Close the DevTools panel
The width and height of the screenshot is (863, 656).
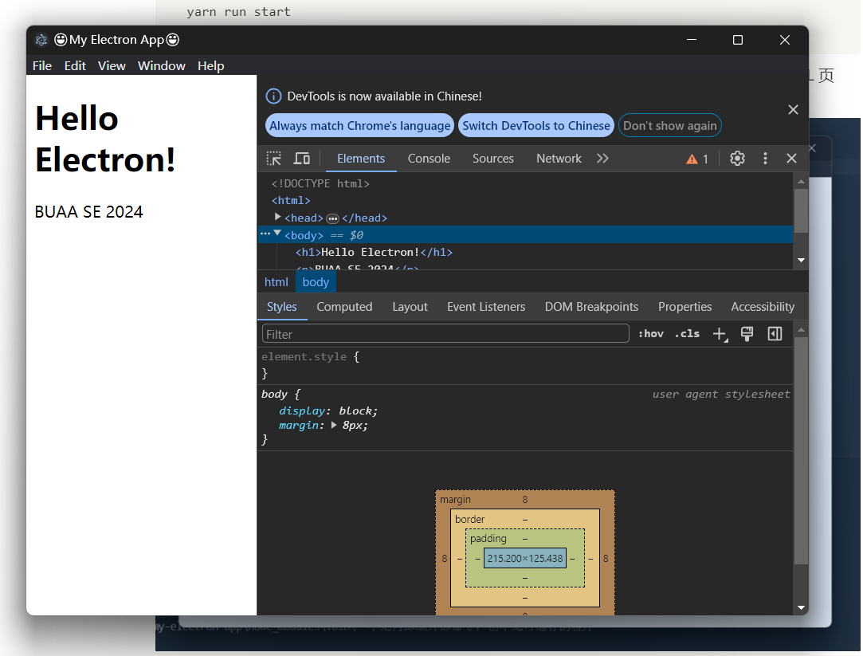point(791,159)
